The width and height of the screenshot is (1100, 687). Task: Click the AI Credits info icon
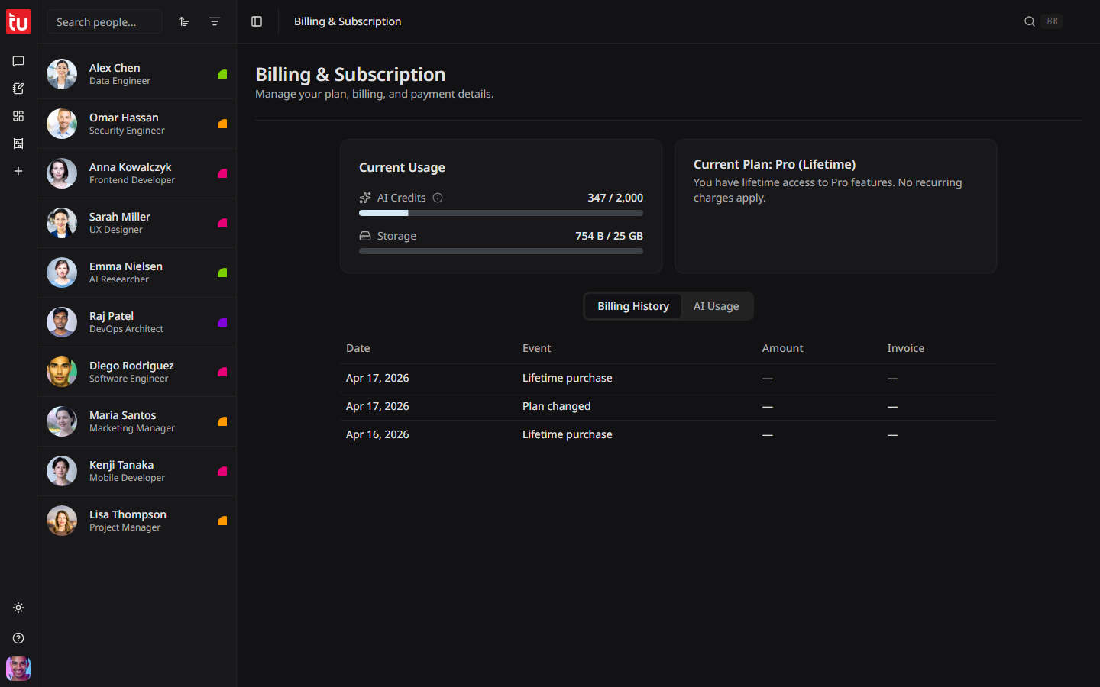(438, 198)
